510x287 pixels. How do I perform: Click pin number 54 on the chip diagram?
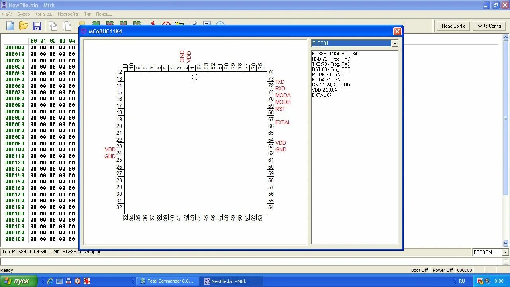[271, 207]
